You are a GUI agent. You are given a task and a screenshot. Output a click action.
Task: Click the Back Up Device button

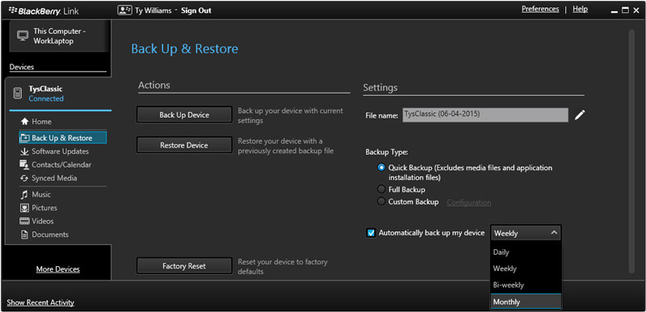[184, 115]
